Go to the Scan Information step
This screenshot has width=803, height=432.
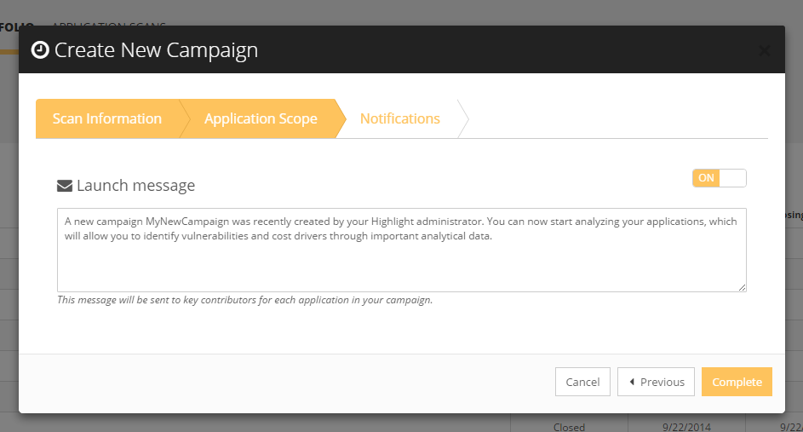click(107, 118)
